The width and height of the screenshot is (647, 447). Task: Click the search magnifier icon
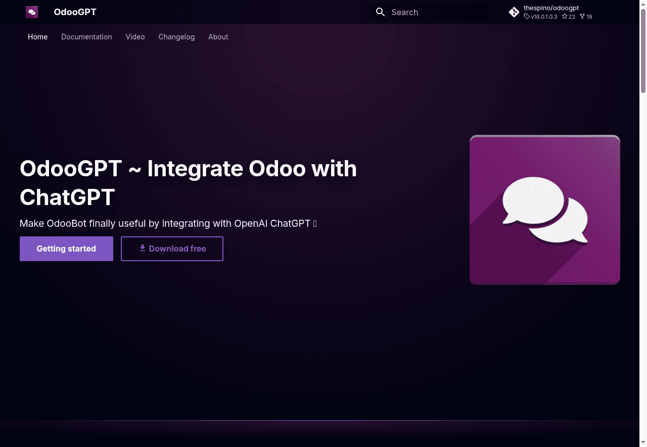[380, 12]
